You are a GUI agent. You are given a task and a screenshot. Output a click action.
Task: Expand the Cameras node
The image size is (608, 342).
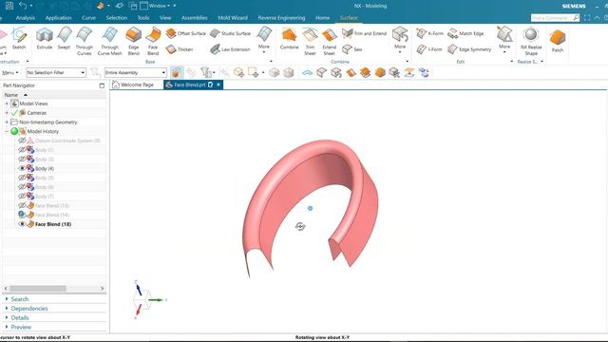point(7,113)
